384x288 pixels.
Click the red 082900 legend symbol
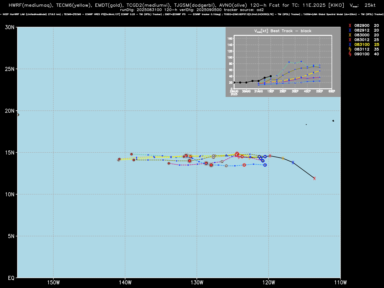[x=350, y=25]
